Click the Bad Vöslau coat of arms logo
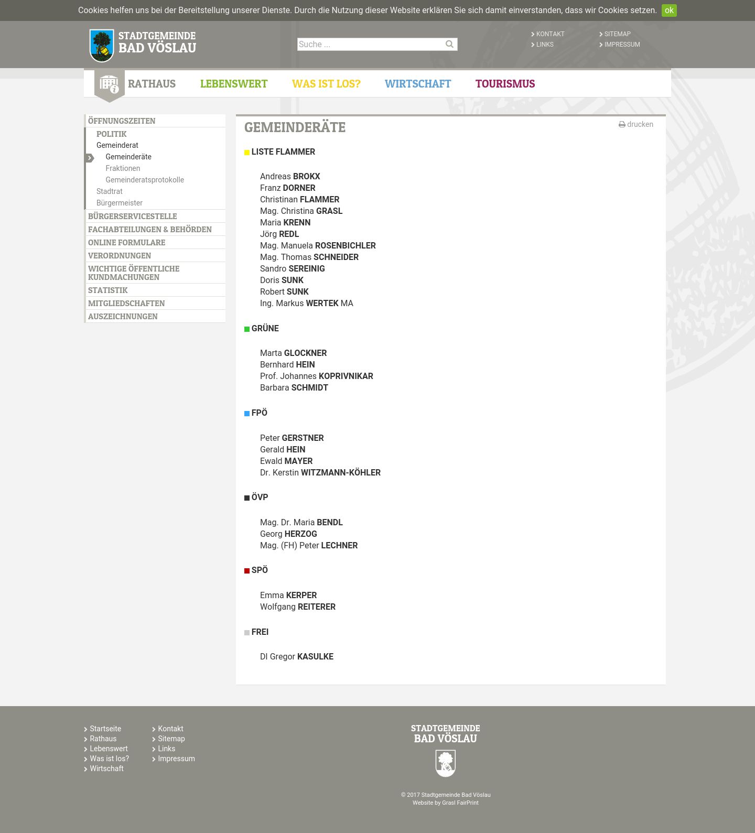The width and height of the screenshot is (755, 833). click(x=102, y=46)
